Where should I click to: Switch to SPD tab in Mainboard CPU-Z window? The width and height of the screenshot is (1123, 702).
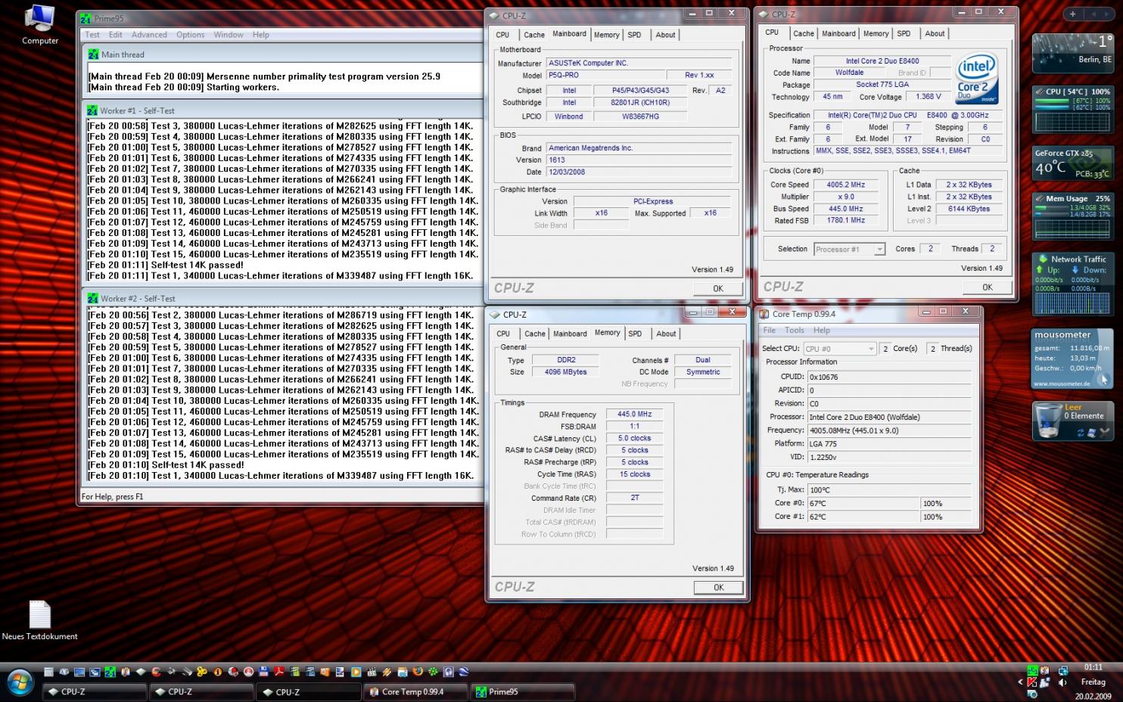pyautogui.click(x=634, y=35)
